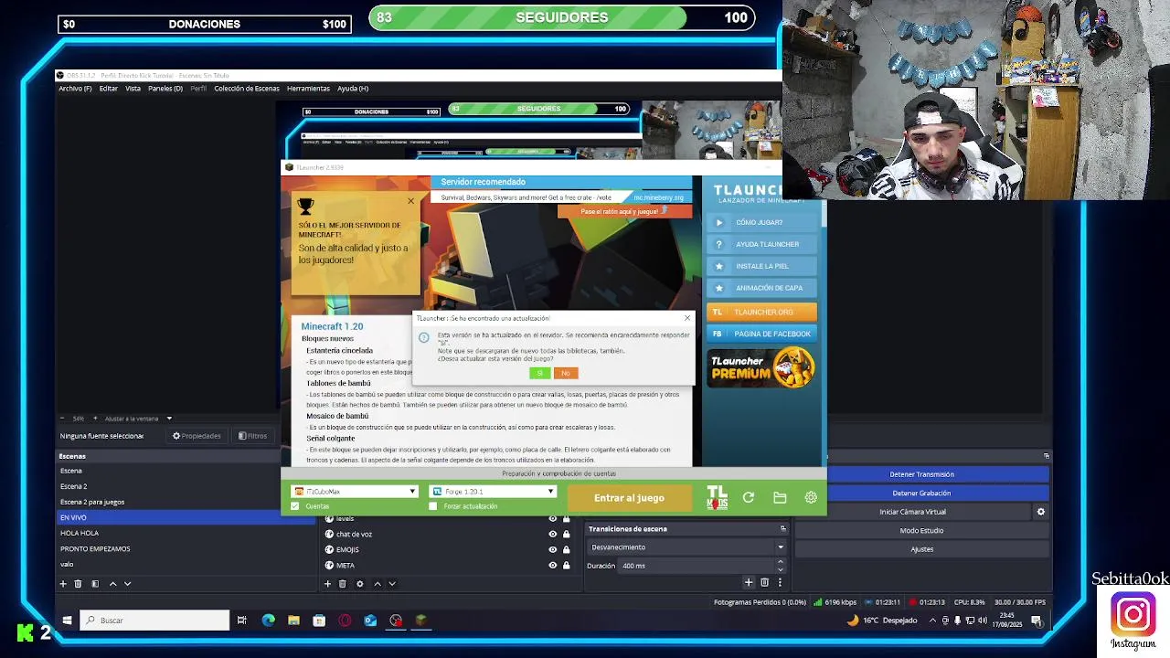Toggle the Cuentas checkbox in TLauncher

point(294,506)
